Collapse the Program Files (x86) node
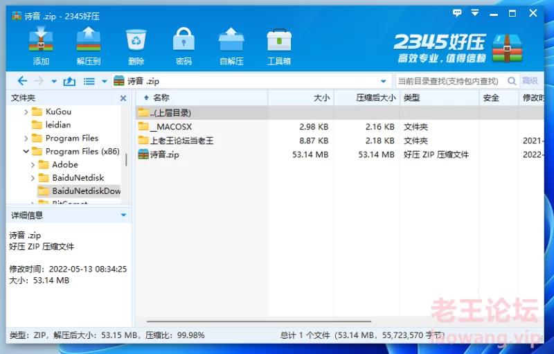Viewport: 554px width, 354px height. coord(26,152)
